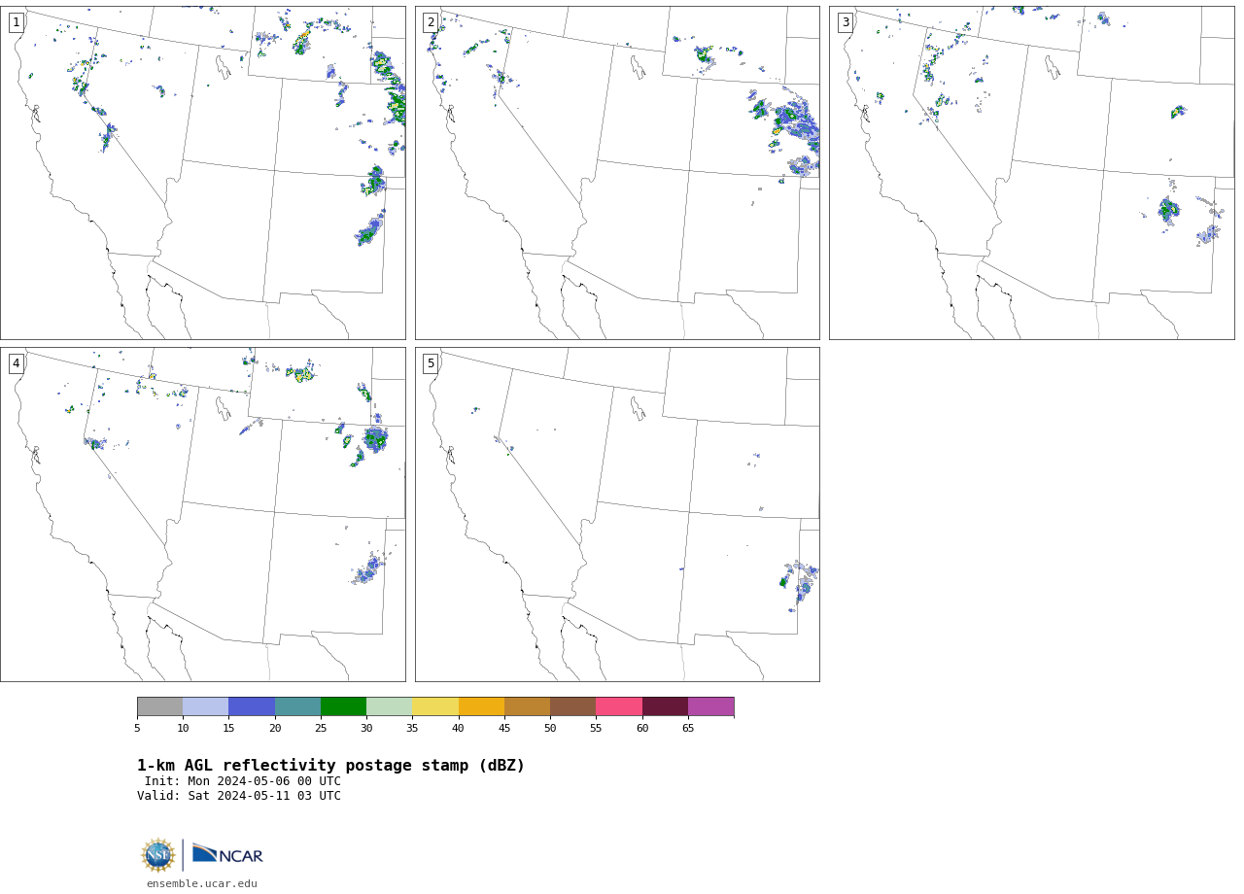Select the green 25-30 dBZ swatch
The width and height of the screenshot is (1244, 894).
click(x=343, y=706)
